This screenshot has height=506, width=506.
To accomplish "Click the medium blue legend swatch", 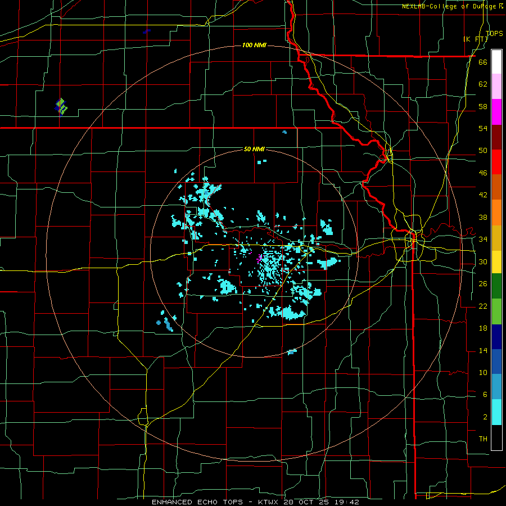I will pos(496,362).
